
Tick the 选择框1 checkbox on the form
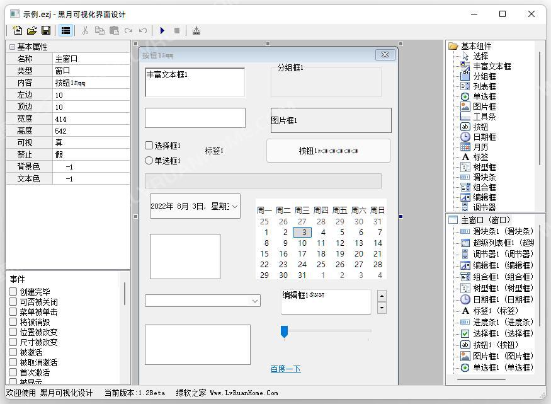pos(149,146)
